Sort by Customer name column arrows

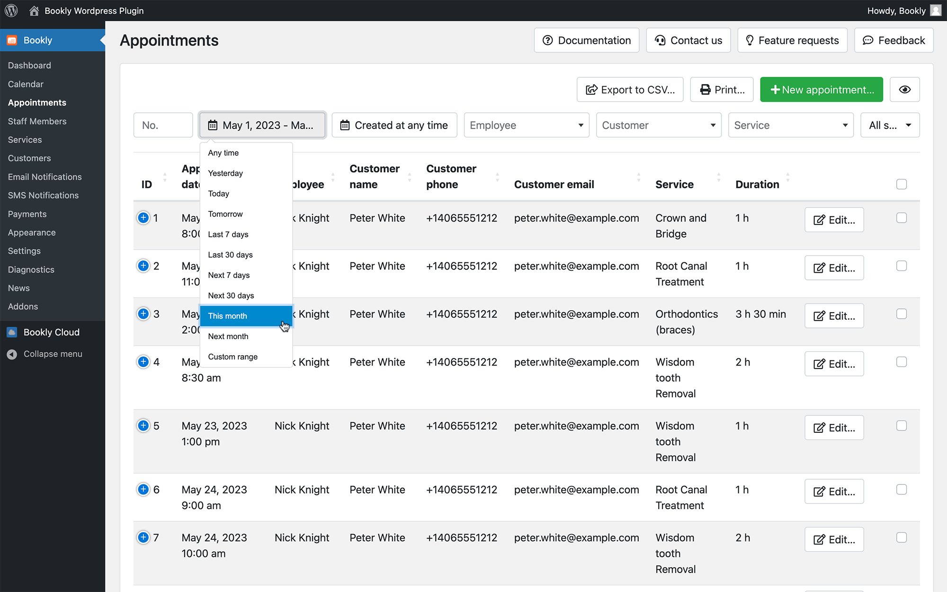click(x=410, y=177)
